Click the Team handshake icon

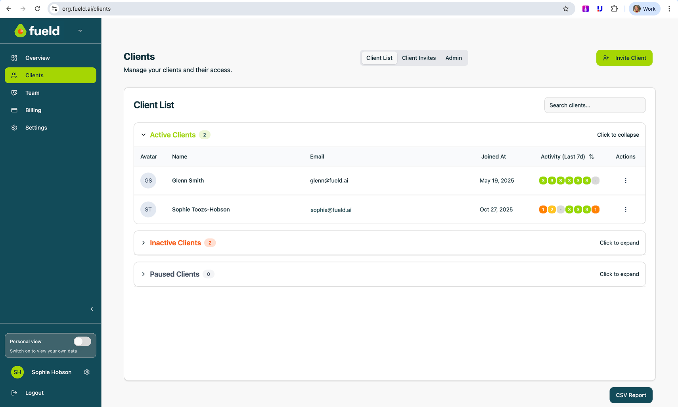14,93
